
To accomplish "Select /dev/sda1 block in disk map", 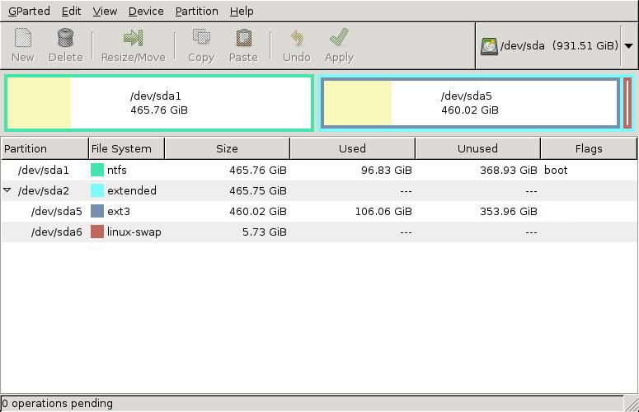I will tap(159, 103).
